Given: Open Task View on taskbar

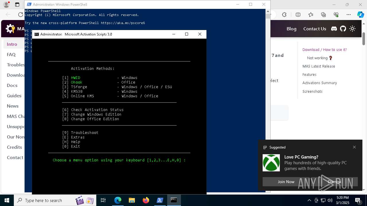Looking at the screenshot, I should (103, 200).
